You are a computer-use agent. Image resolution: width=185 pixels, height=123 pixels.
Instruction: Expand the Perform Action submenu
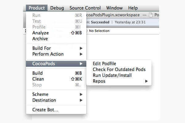tap(48, 54)
